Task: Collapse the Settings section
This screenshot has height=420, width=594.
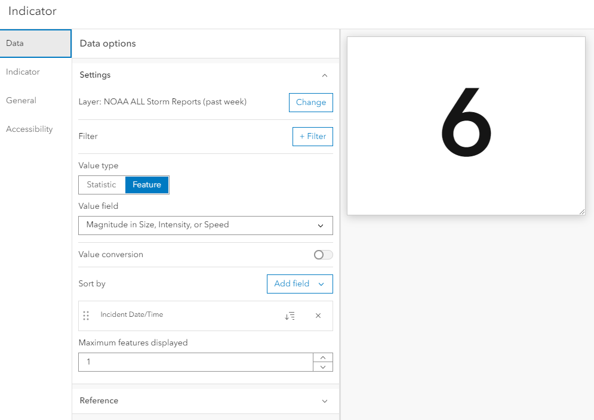Action: tap(325, 75)
